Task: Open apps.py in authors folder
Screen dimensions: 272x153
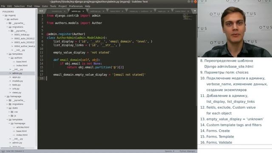Action: point(16,77)
